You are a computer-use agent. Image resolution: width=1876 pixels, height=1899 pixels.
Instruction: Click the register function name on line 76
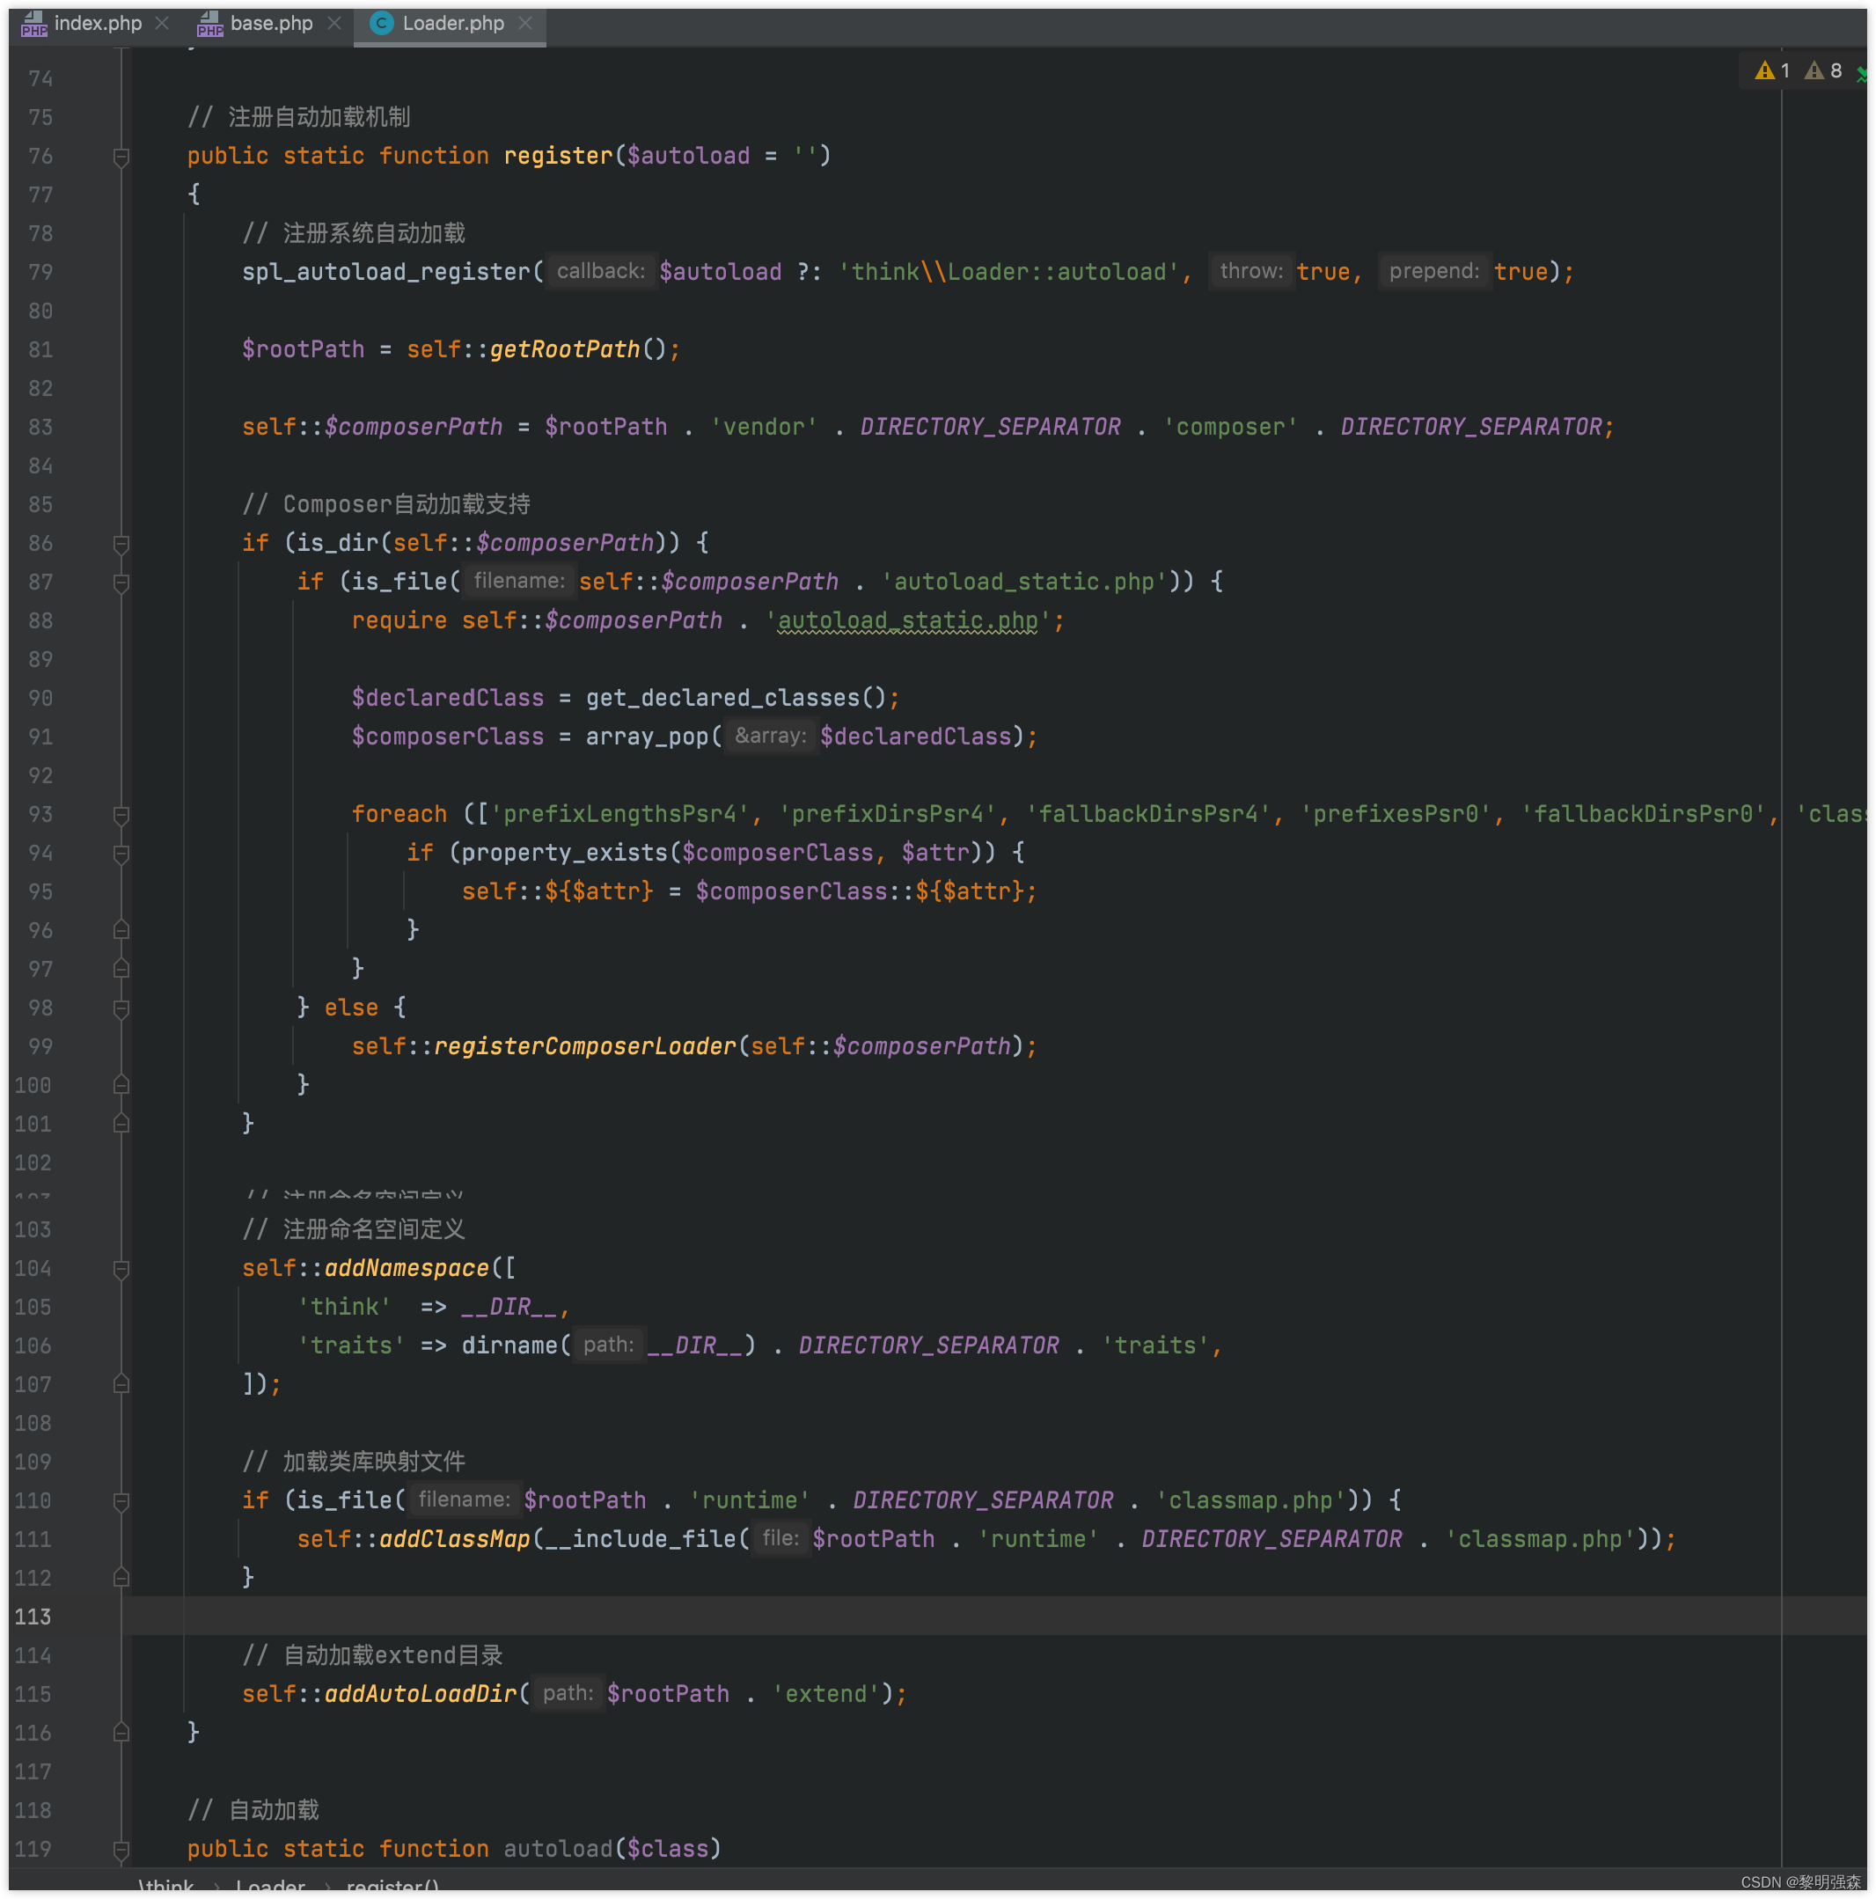558,155
